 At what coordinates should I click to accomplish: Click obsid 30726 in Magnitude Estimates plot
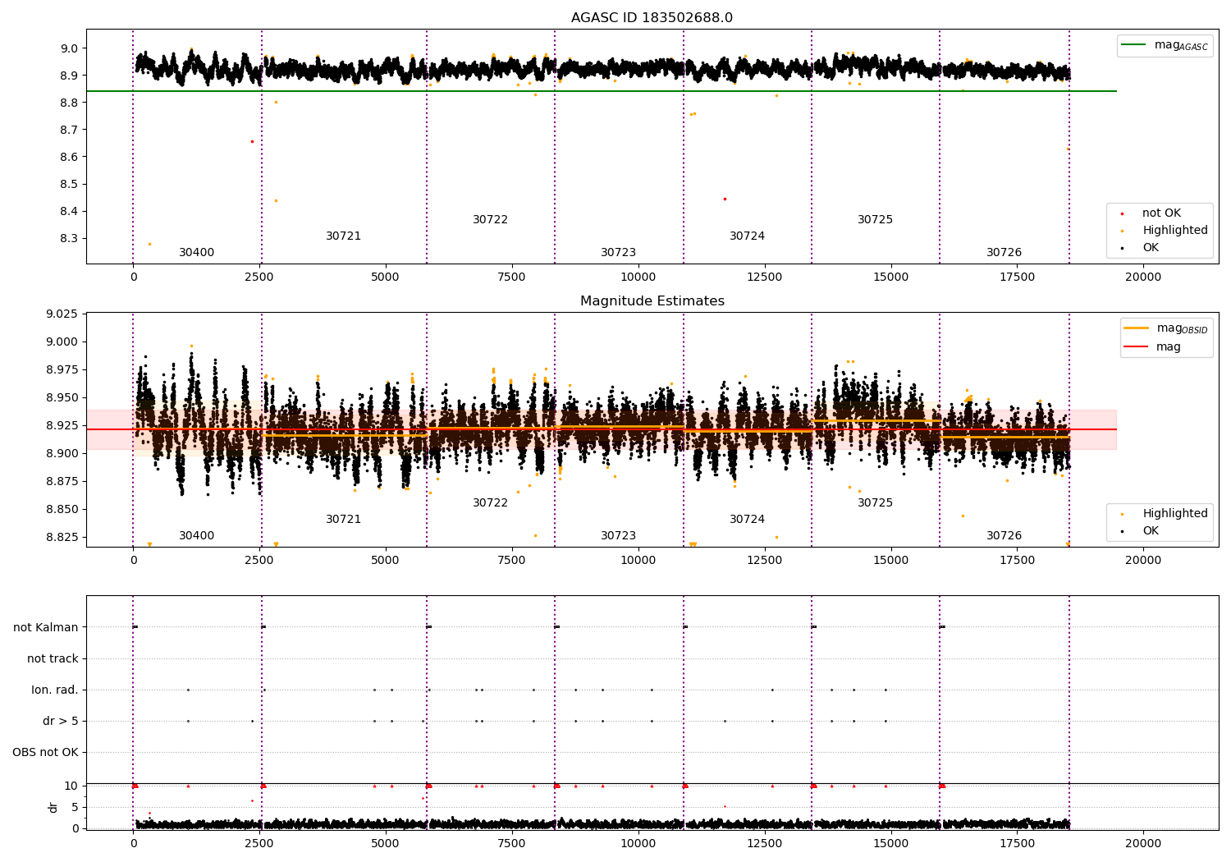[1004, 536]
